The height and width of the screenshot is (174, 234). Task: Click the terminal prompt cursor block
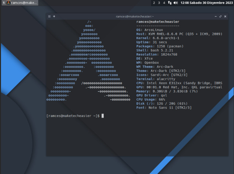pos(103,116)
